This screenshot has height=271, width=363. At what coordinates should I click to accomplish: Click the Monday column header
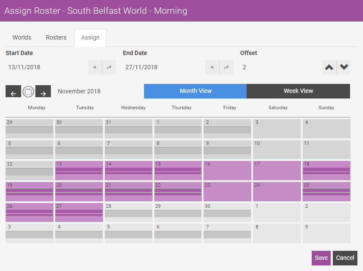[x=37, y=108]
